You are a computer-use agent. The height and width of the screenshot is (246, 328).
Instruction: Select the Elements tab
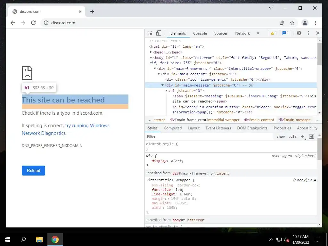[x=178, y=33]
